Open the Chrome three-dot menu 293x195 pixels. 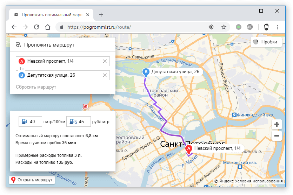[278, 27]
